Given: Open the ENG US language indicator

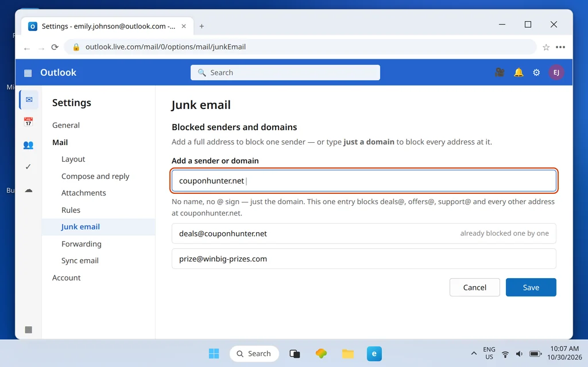Looking at the screenshot, I should (489, 353).
